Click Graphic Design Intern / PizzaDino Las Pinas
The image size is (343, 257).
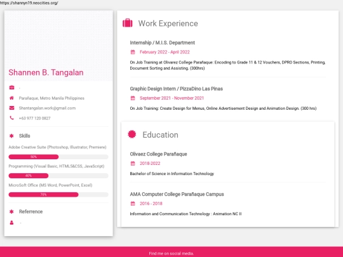(177, 89)
